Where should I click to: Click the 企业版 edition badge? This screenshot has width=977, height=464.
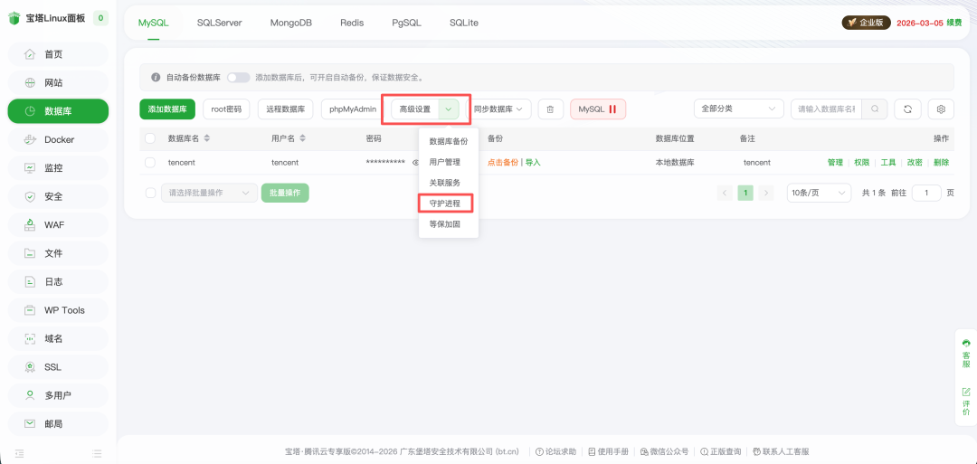pos(867,23)
